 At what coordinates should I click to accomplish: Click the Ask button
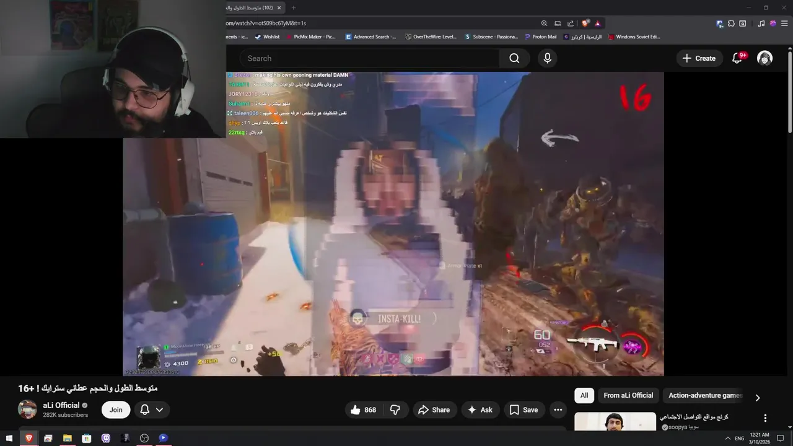click(480, 409)
